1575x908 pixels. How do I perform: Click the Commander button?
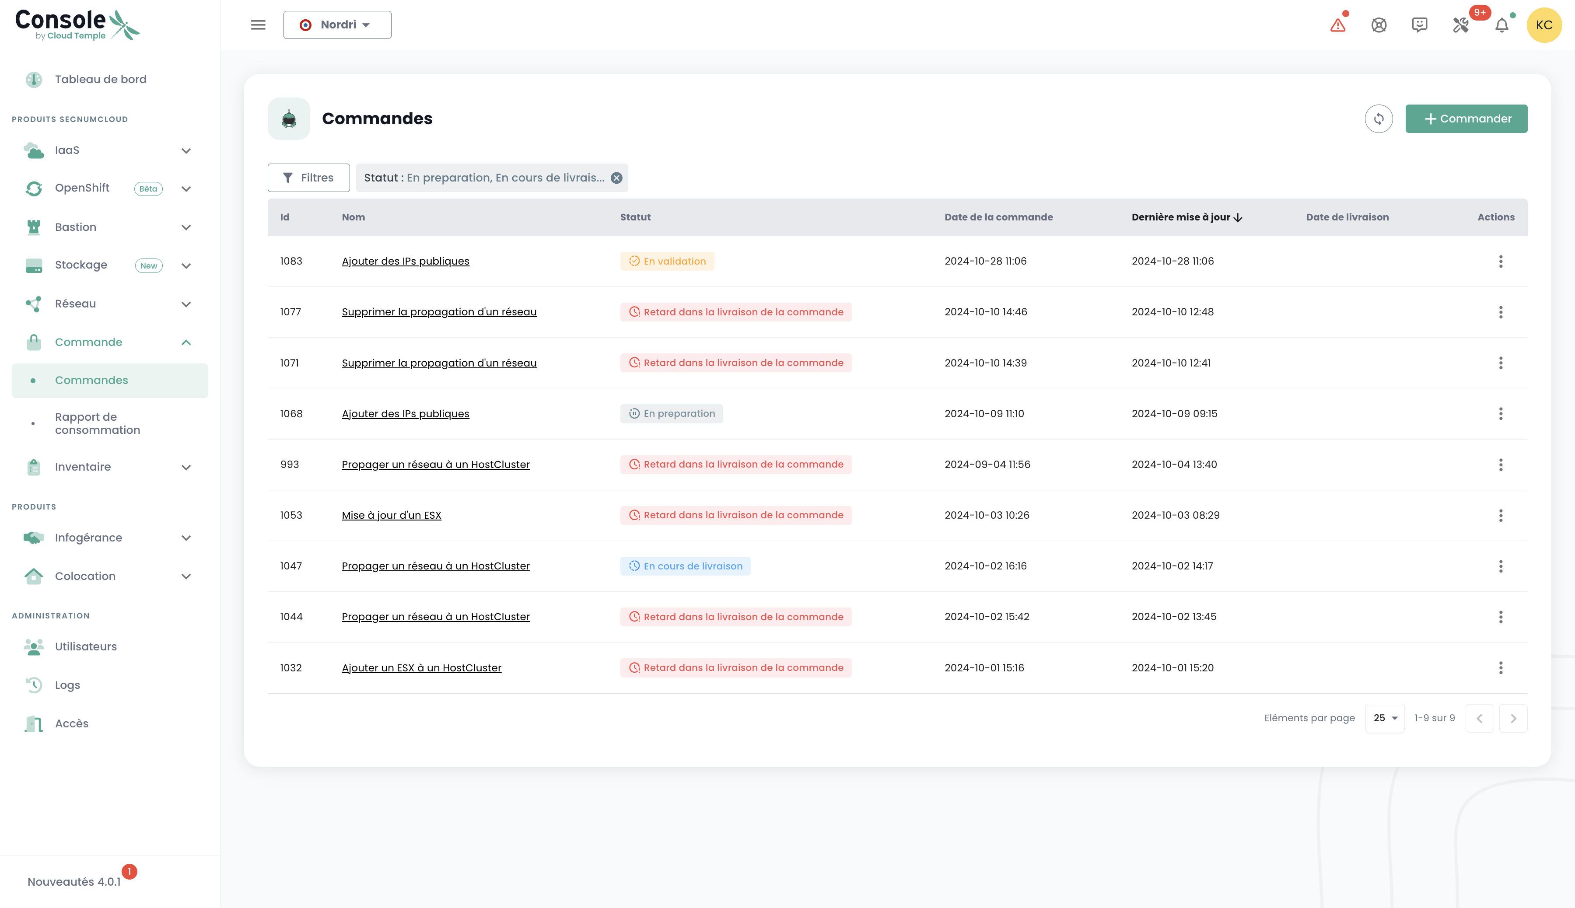pos(1466,119)
